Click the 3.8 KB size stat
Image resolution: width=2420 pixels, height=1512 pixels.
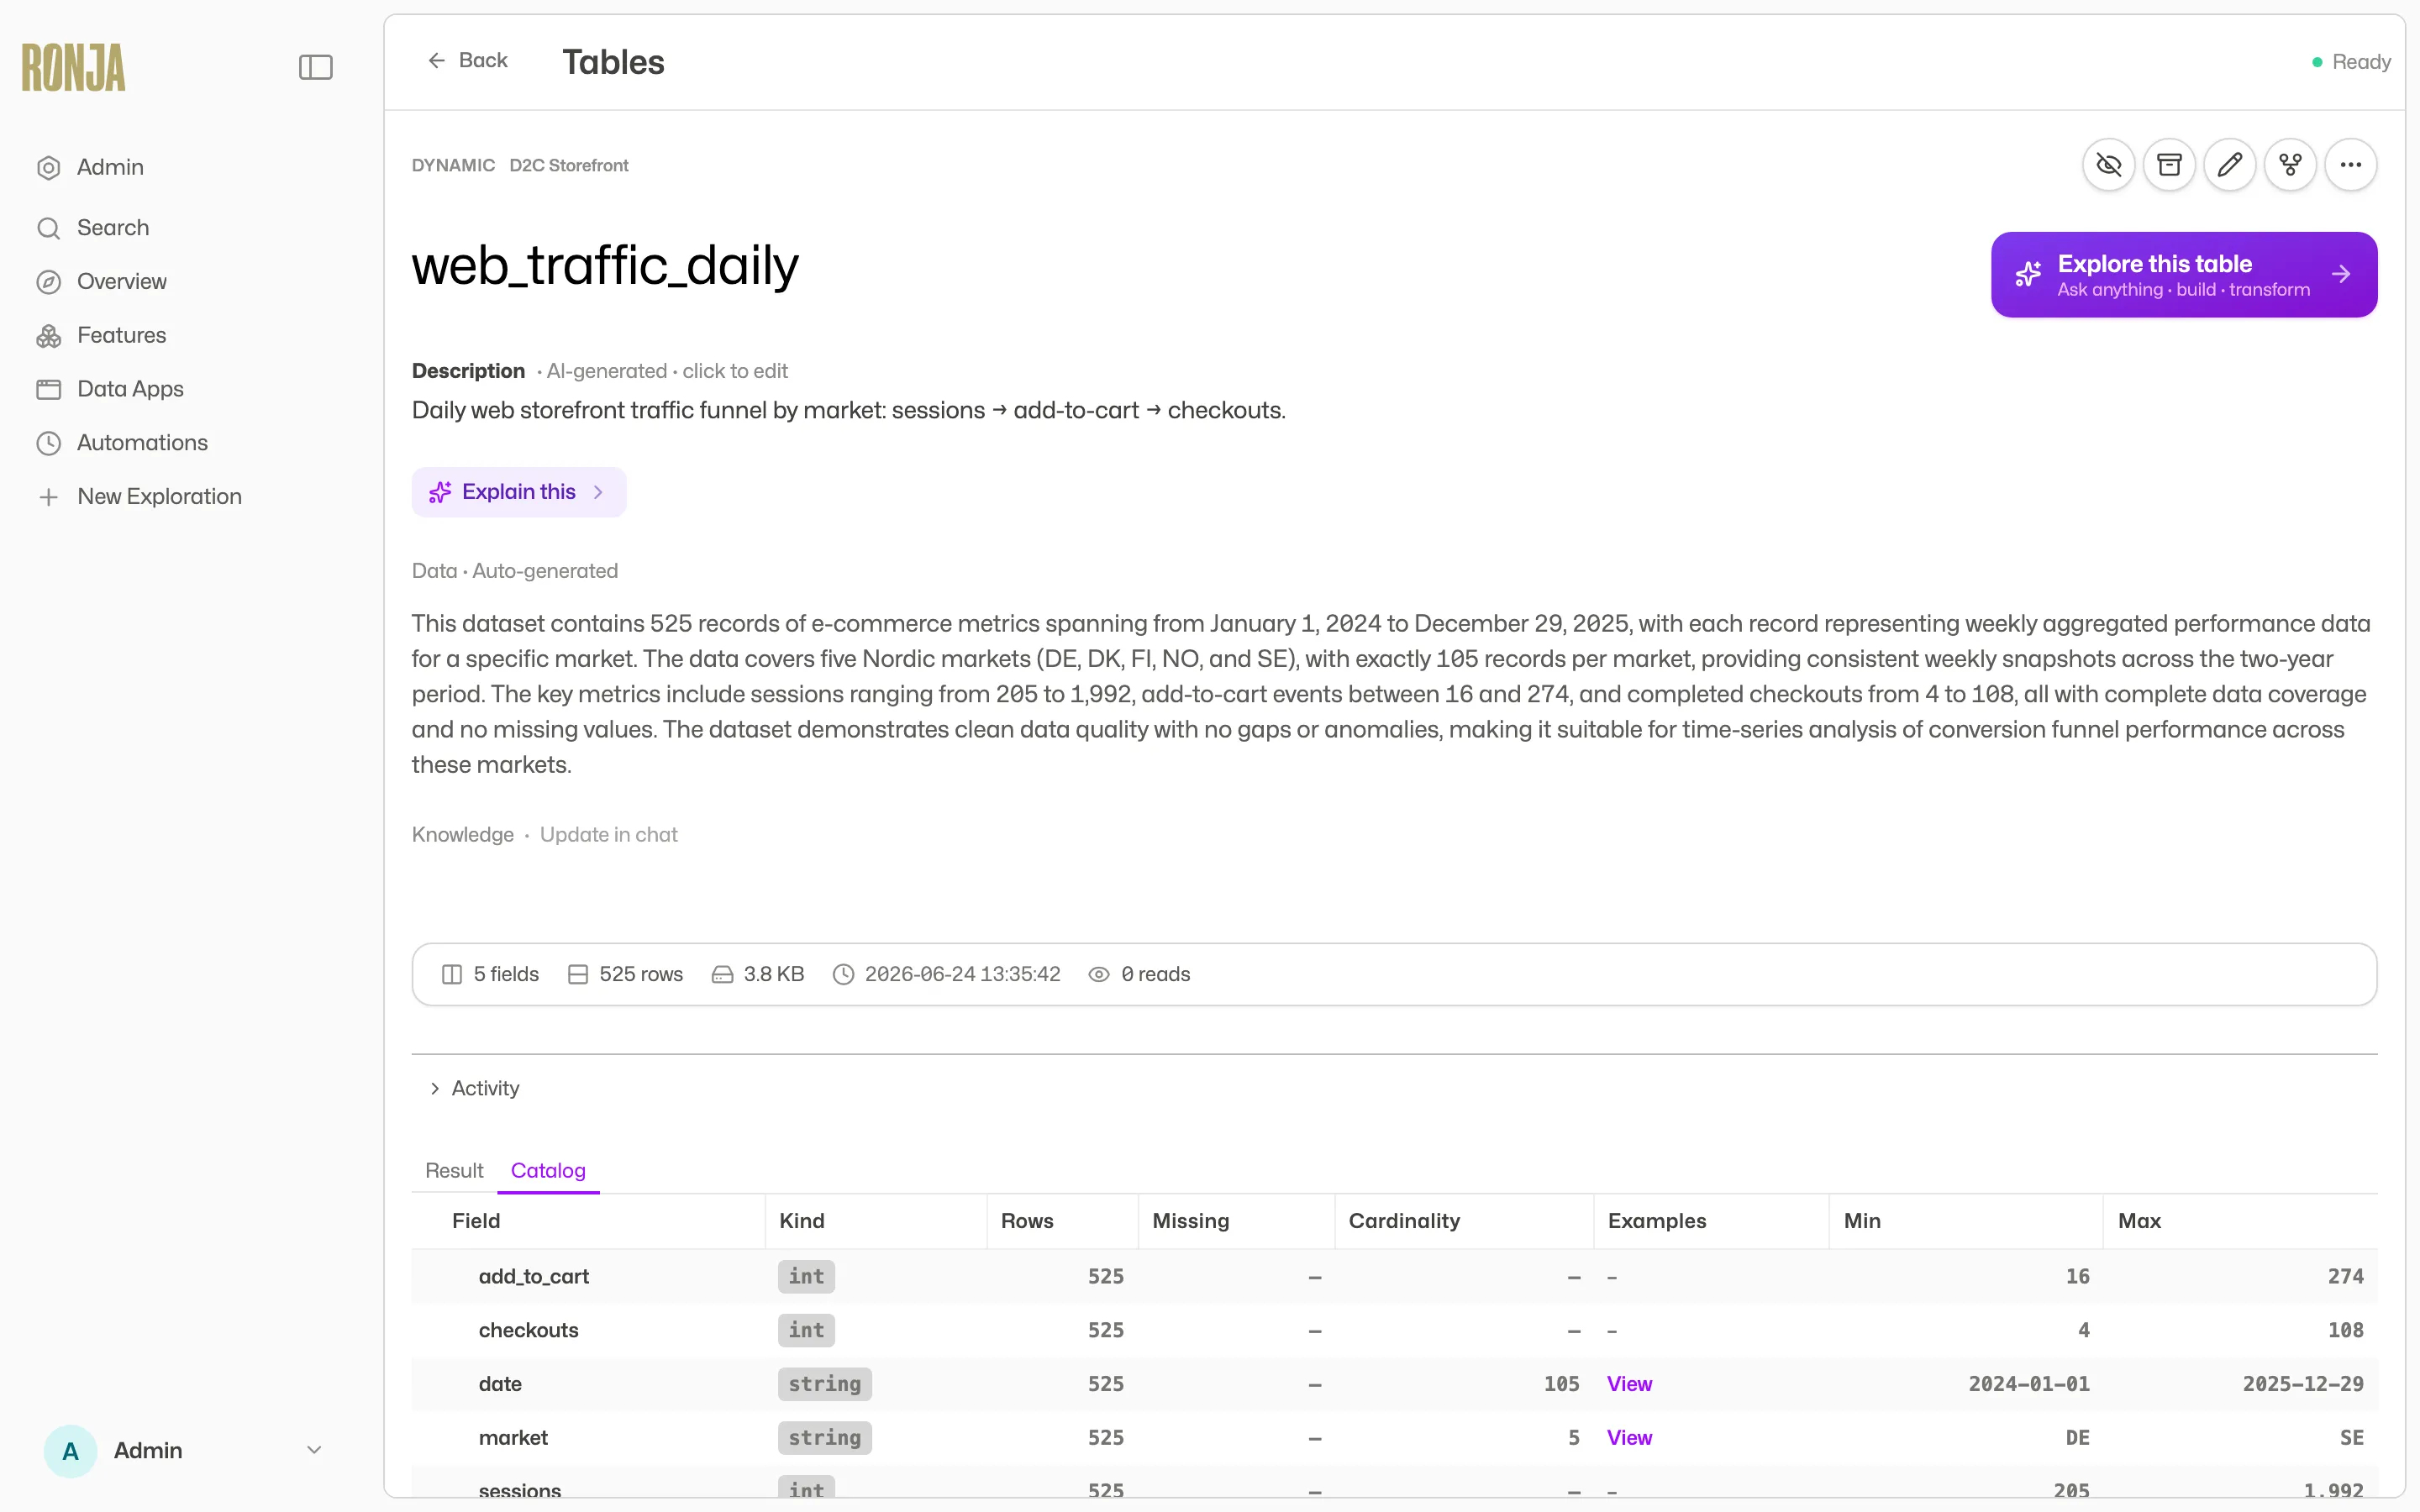click(x=757, y=975)
